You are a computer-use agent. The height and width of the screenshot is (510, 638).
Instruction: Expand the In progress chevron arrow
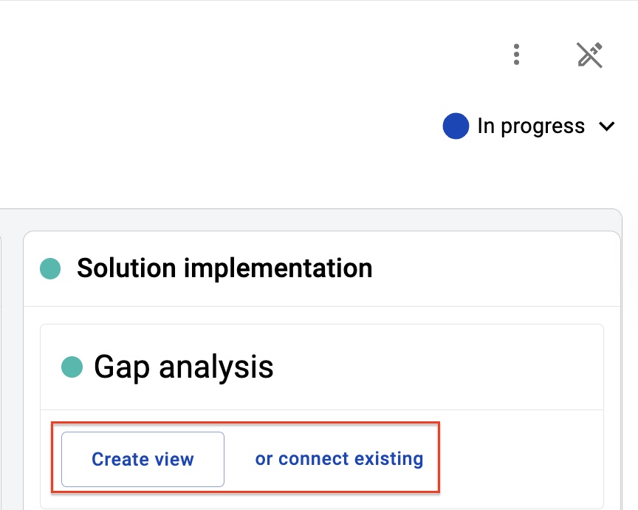607,126
